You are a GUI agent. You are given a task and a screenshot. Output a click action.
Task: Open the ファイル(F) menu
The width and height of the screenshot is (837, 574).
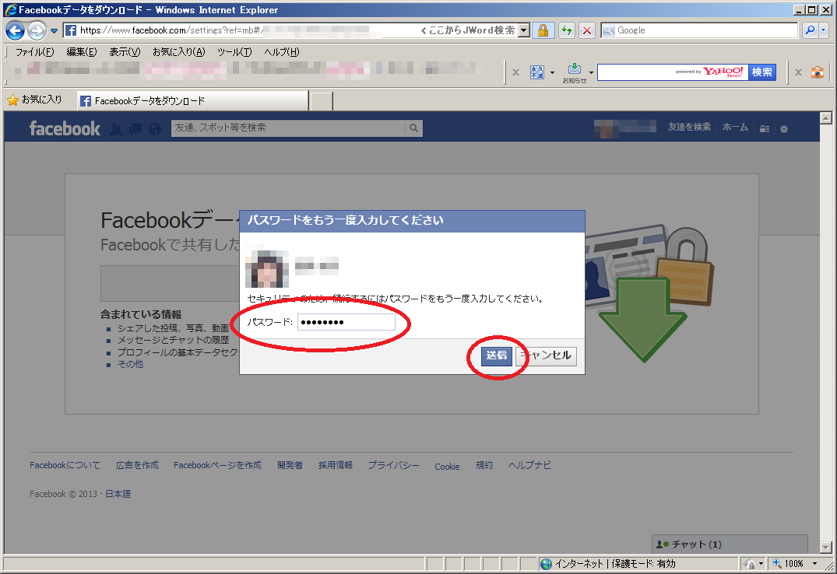[34, 52]
